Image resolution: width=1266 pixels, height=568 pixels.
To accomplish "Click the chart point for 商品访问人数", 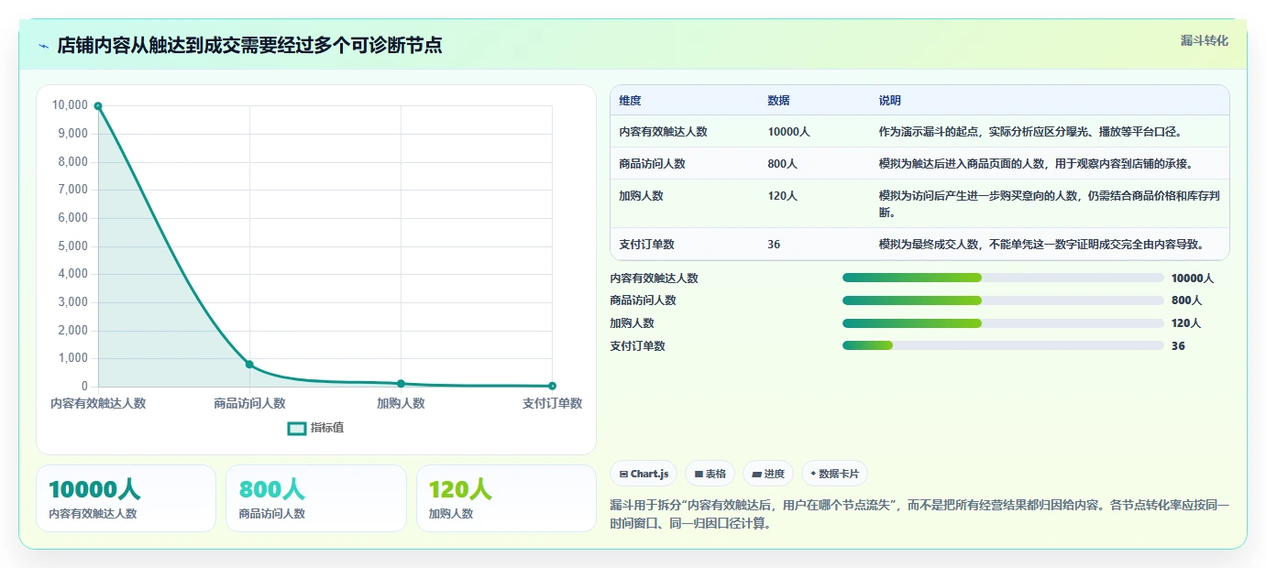I will (249, 365).
